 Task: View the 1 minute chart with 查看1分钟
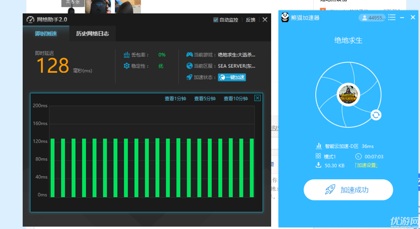[175, 99]
